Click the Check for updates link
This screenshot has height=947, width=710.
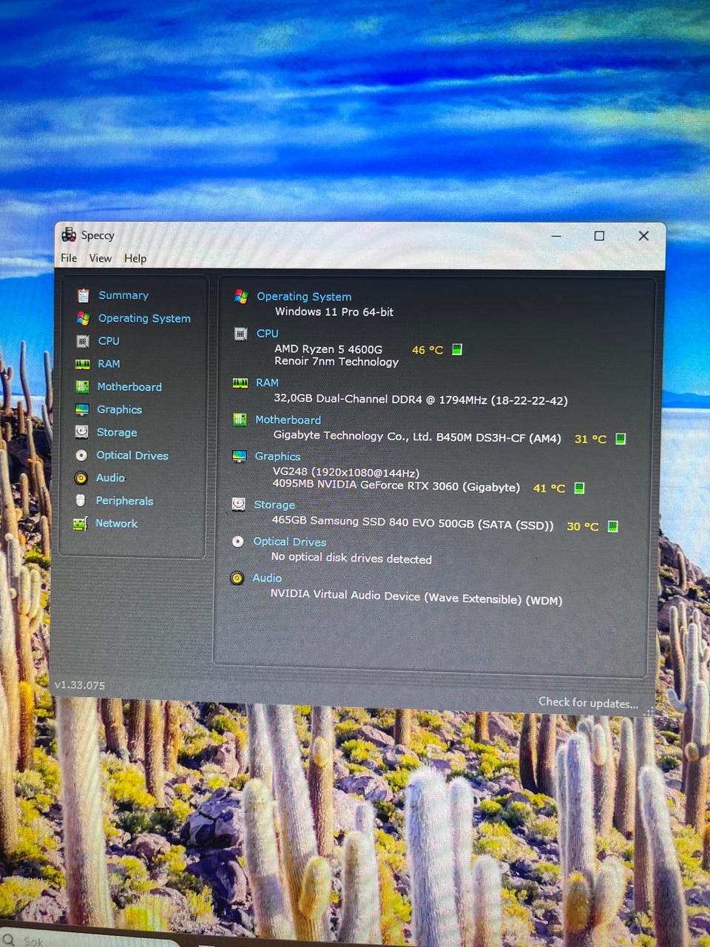coord(588,702)
